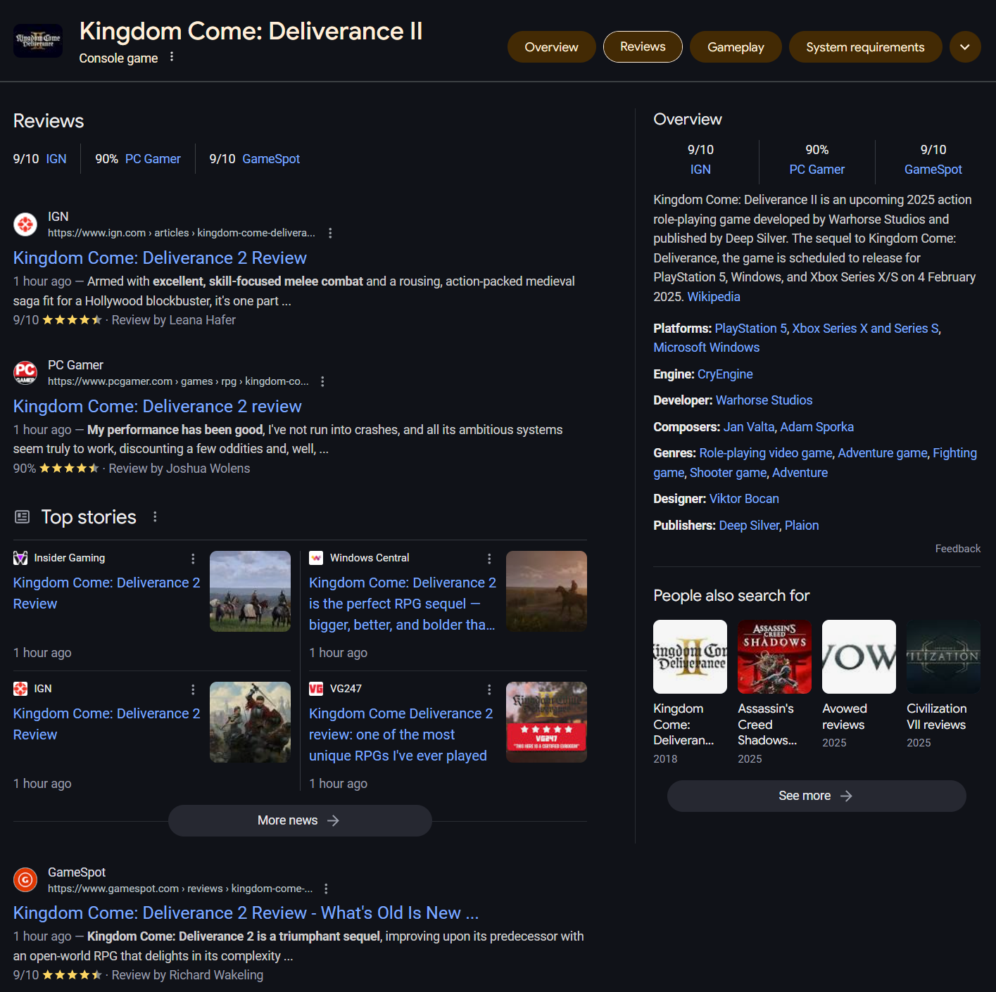
Task: Click the IGN favicon in review result
Action: (25, 224)
